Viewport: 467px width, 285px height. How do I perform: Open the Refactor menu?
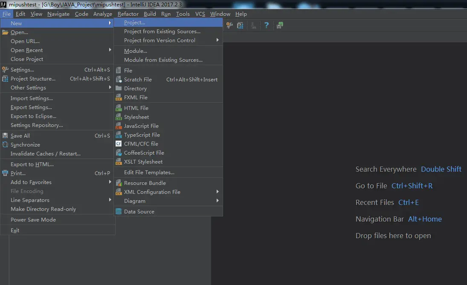[x=128, y=14]
